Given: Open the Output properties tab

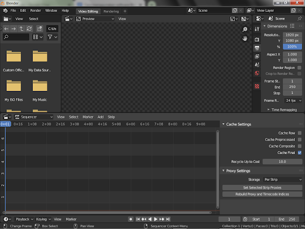Looking at the screenshot, I should (x=257, y=48).
